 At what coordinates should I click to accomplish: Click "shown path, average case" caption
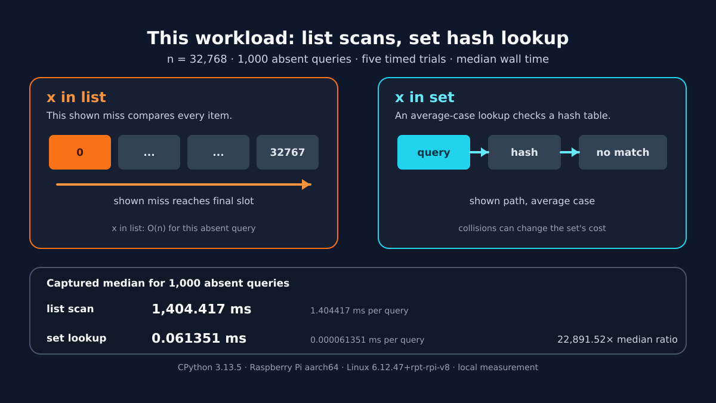[532, 201]
